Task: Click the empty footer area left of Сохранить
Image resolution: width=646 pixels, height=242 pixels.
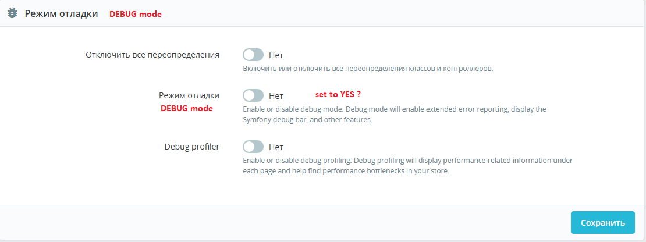Action: point(291,222)
